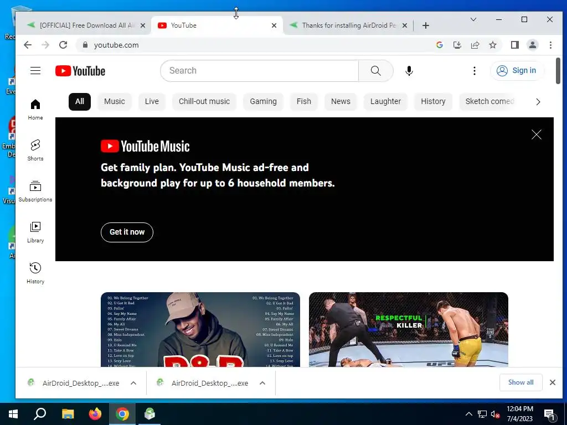Click the install app icon in address bar
This screenshot has width=567, height=425.
pyautogui.click(x=457, y=45)
